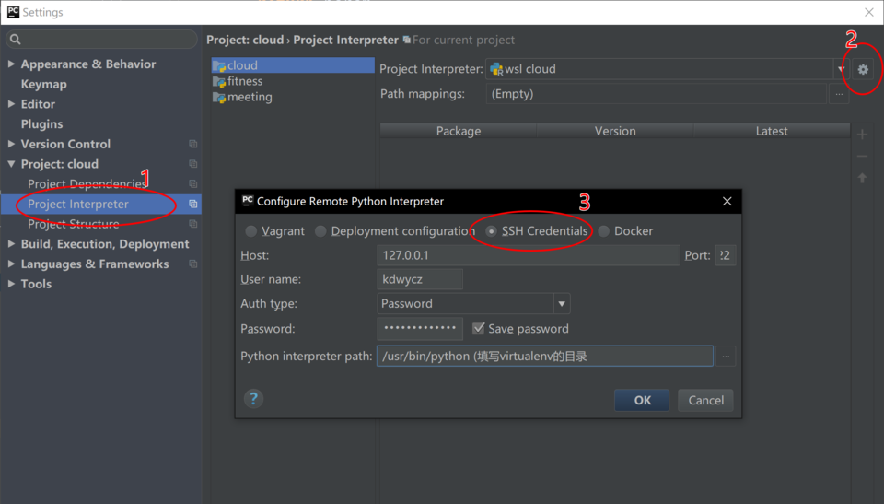Image resolution: width=884 pixels, height=504 pixels.
Task: Click the Version column header
Action: click(615, 131)
